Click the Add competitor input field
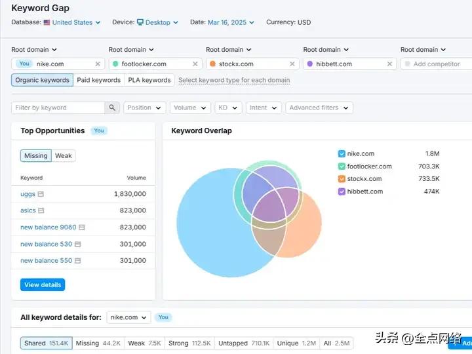Viewport: 472px width, 354px height. pyautogui.click(x=437, y=64)
